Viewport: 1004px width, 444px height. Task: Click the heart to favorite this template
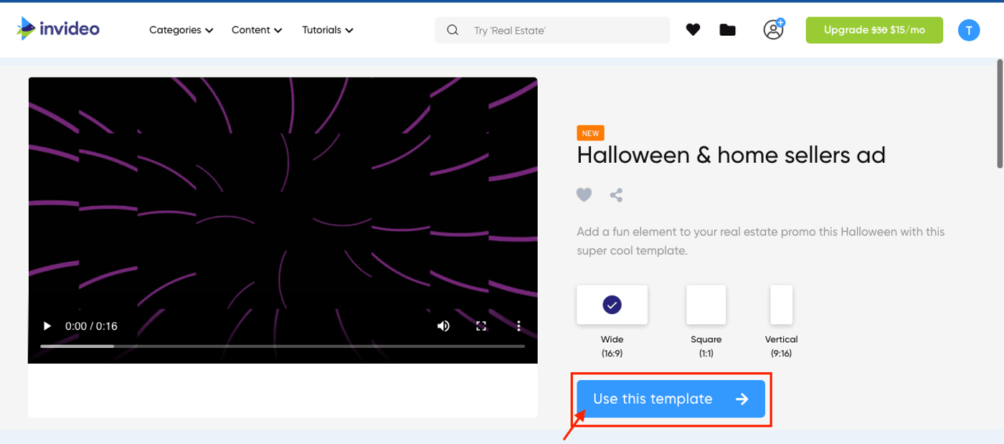[584, 194]
